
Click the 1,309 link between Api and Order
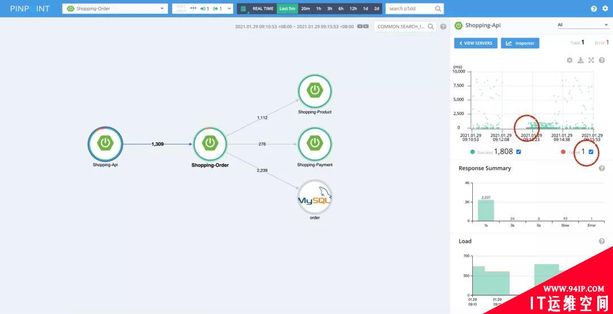(158, 144)
